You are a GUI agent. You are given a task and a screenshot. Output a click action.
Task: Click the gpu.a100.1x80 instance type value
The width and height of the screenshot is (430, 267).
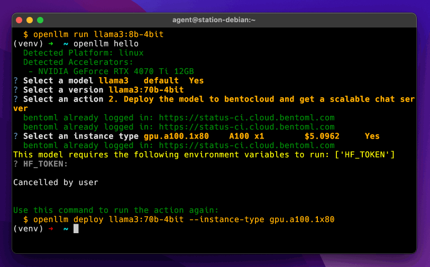tap(176, 136)
